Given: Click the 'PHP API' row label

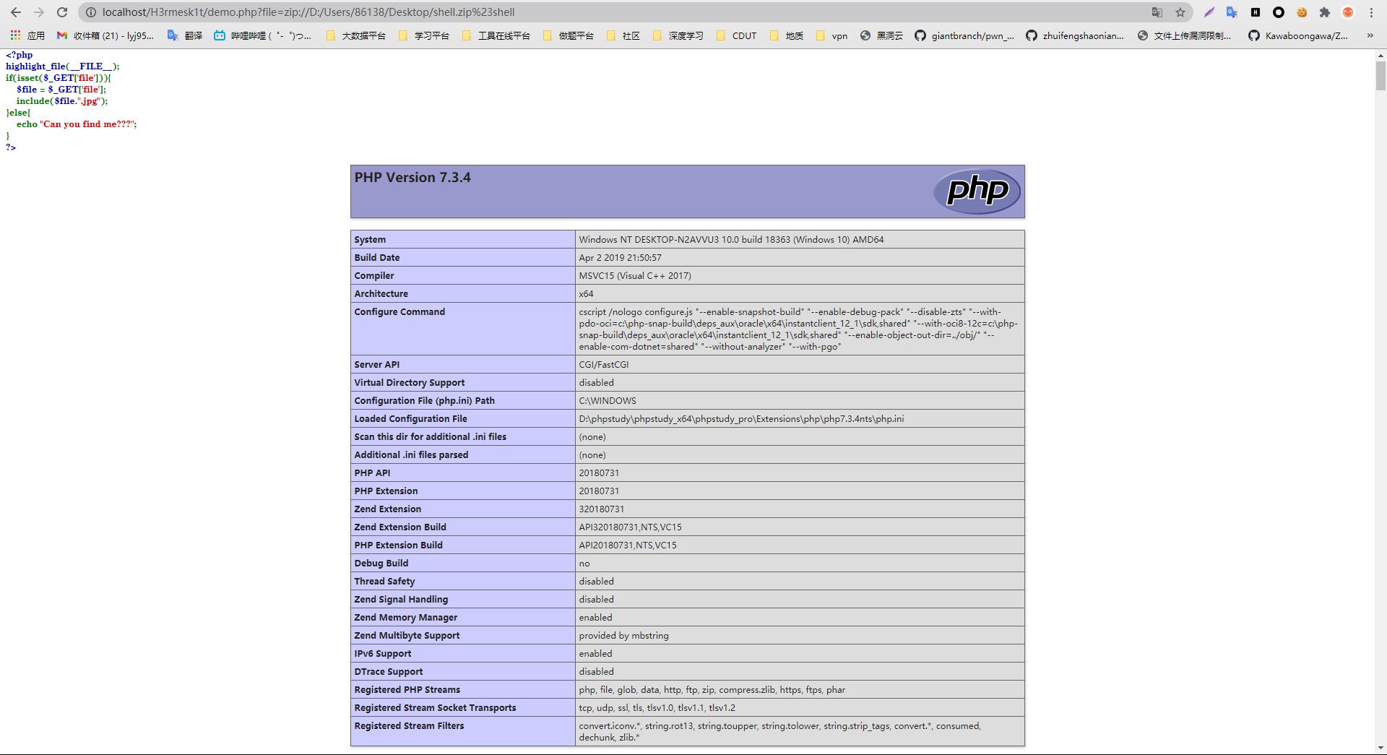Looking at the screenshot, I should tap(372, 473).
